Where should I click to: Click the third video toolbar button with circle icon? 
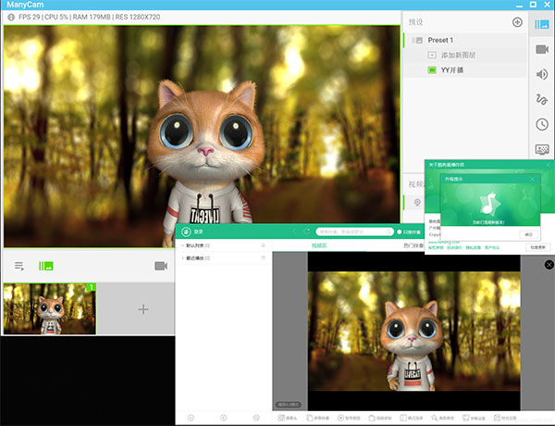[349, 419]
